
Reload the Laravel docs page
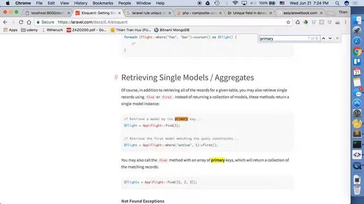(21, 22)
